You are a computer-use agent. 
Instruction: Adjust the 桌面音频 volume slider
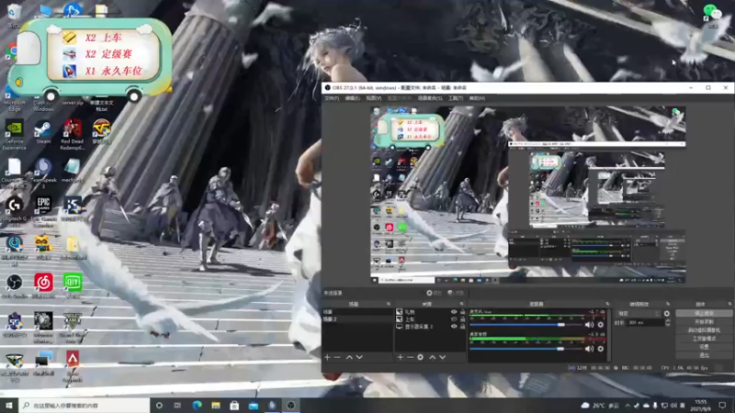click(x=525, y=349)
